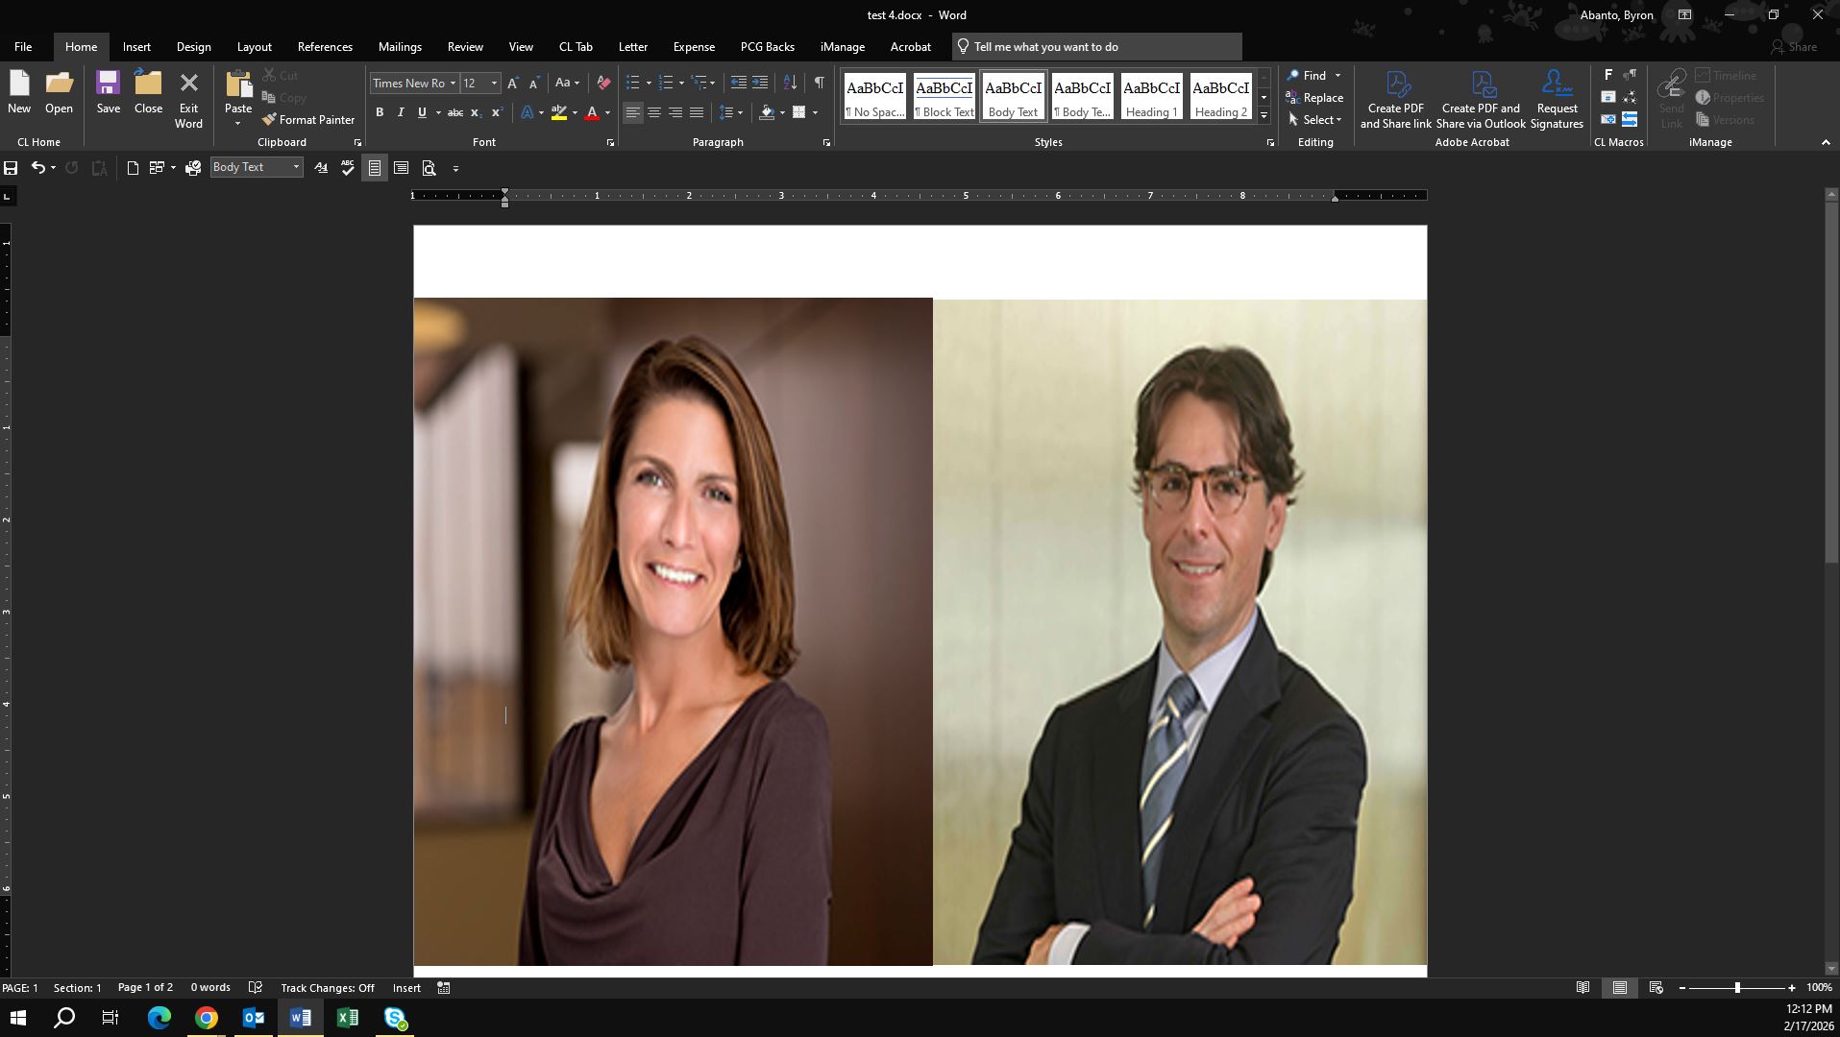Open the Body Text style dropdown
The height and width of the screenshot is (1037, 1840).
point(296,167)
